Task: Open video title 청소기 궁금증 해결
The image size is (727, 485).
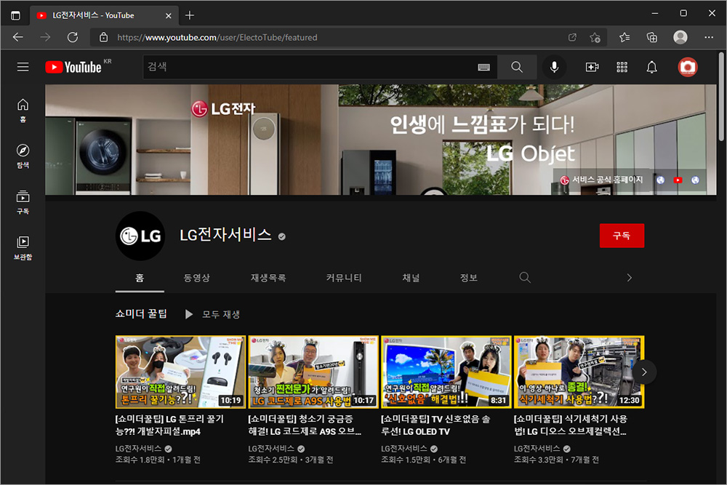Action: tap(305, 425)
